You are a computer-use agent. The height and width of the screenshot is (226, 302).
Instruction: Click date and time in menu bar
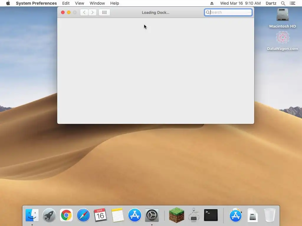tap(240, 3)
